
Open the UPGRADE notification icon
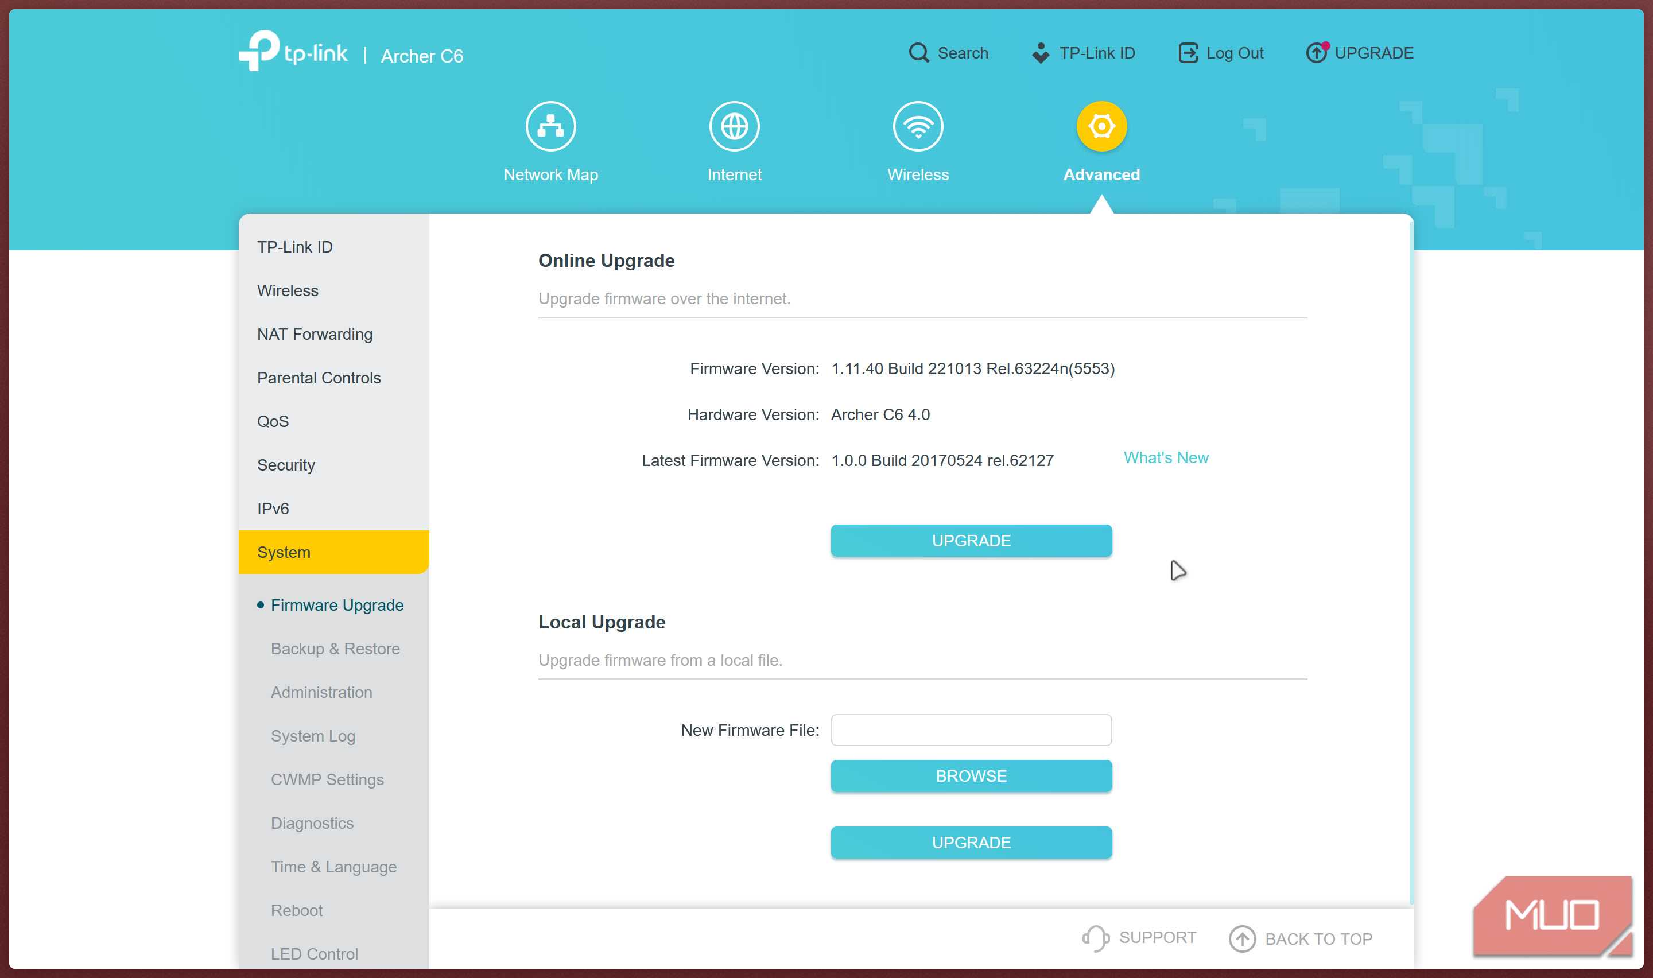(x=1316, y=53)
